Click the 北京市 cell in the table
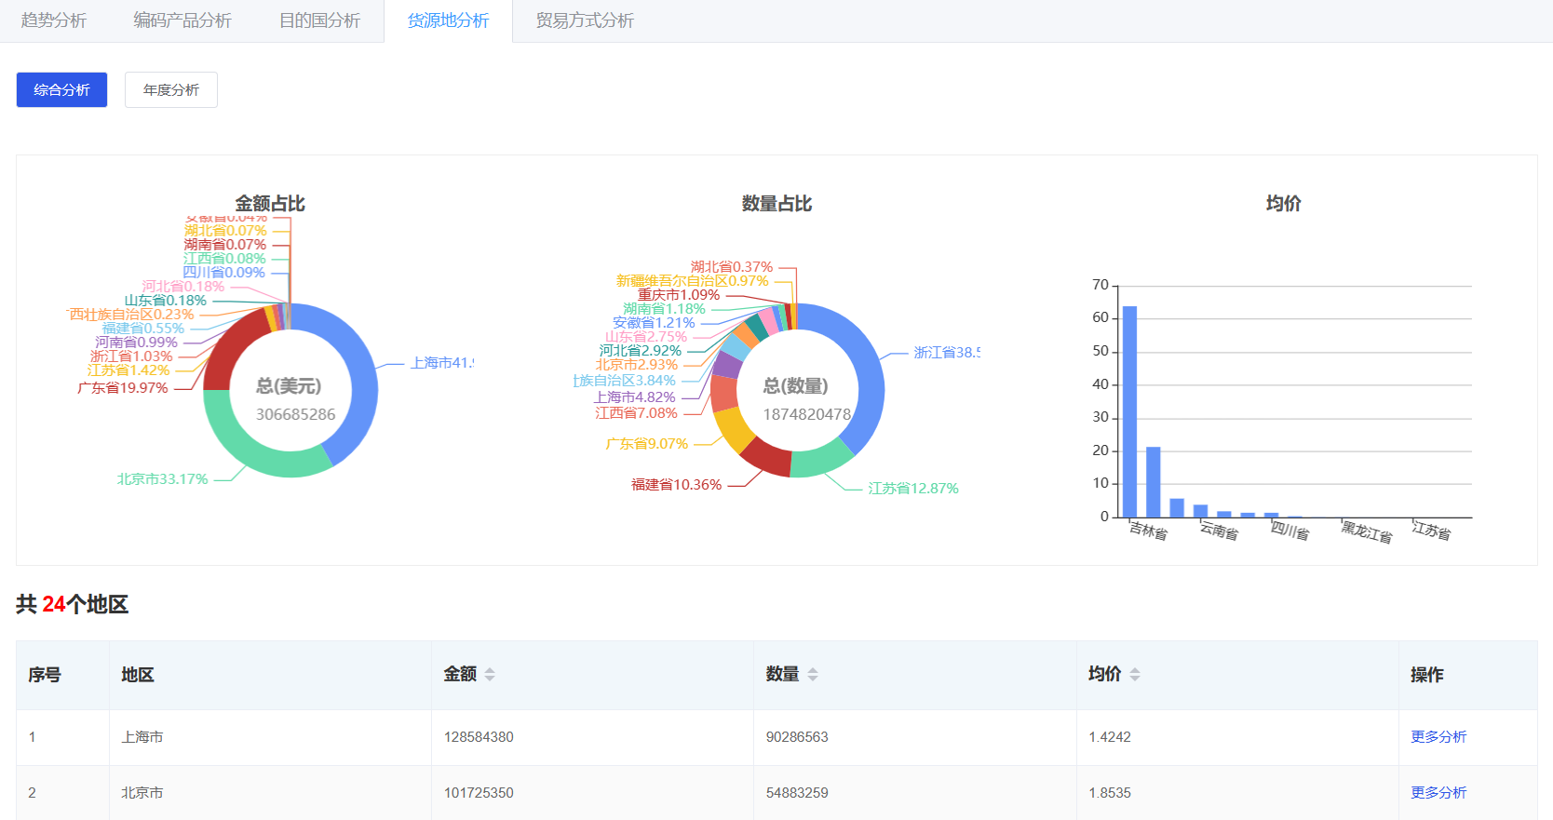The height and width of the screenshot is (820, 1553). coord(142,792)
